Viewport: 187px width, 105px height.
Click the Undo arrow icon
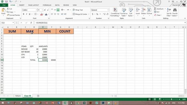[x=11, y=1]
